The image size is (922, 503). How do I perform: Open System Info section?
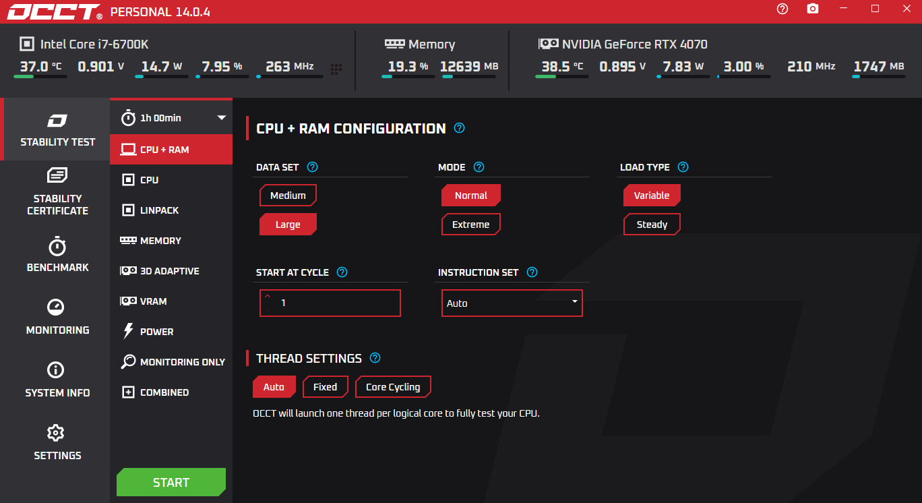point(57,380)
